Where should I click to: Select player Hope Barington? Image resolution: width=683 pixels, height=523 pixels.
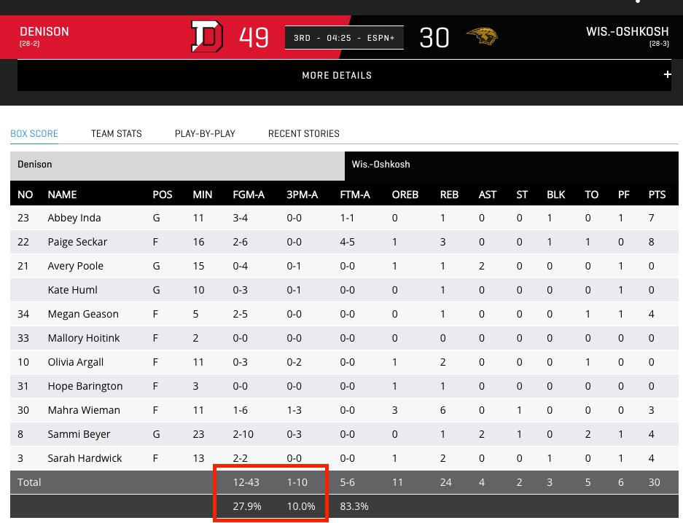coord(85,386)
